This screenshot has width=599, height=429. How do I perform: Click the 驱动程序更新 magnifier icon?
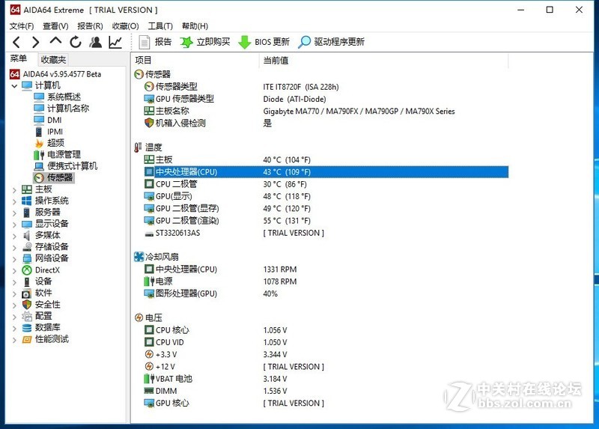point(304,42)
